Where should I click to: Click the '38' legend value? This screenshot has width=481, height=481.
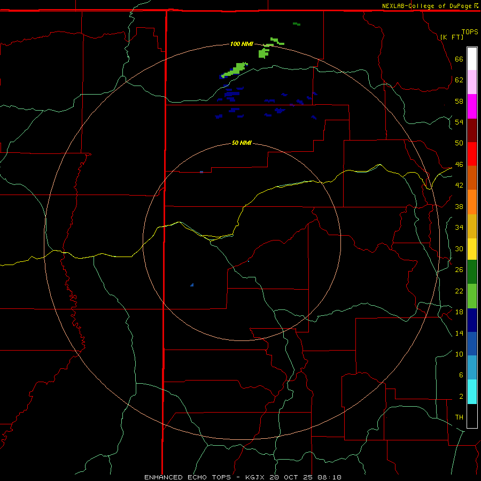pos(459,206)
